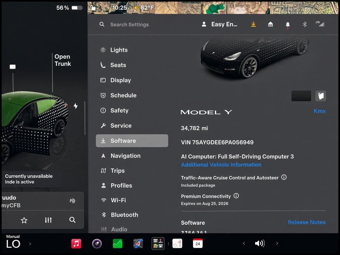The image size is (340, 255).
Task: Raise volume with right chevron
Action: 277,243
